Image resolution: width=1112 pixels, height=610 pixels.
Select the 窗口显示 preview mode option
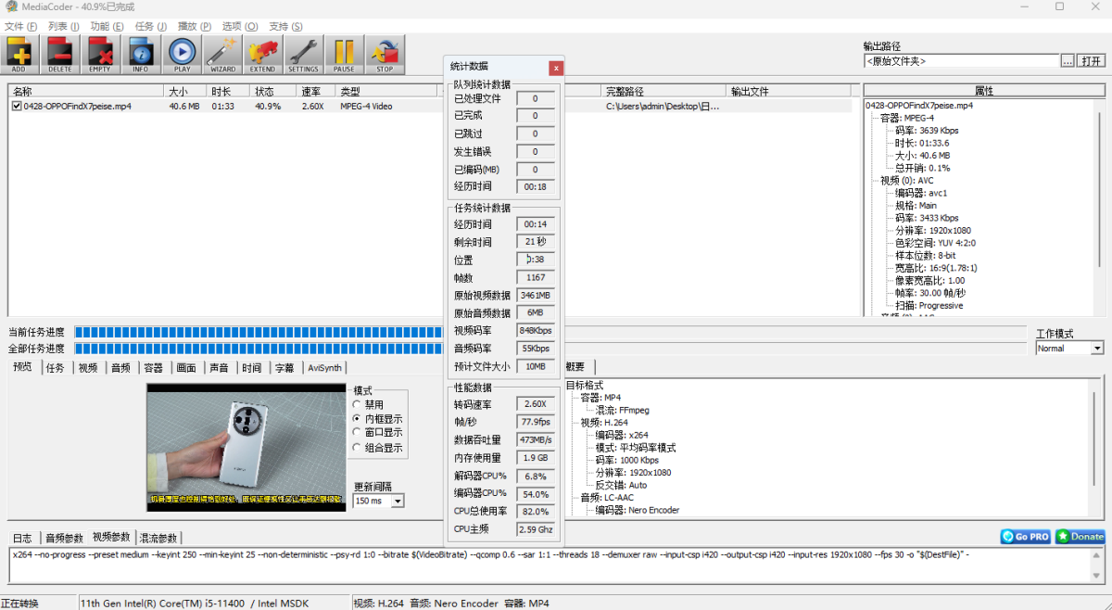click(358, 433)
